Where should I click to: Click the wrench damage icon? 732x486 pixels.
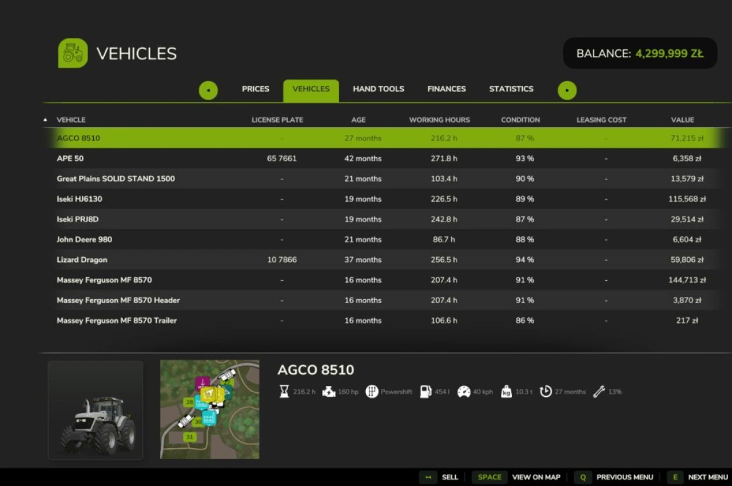pyautogui.click(x=599, y=392)
